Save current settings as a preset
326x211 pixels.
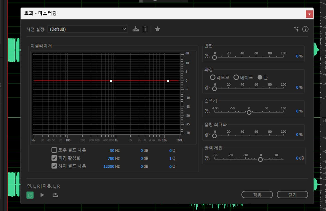point(136,29)
